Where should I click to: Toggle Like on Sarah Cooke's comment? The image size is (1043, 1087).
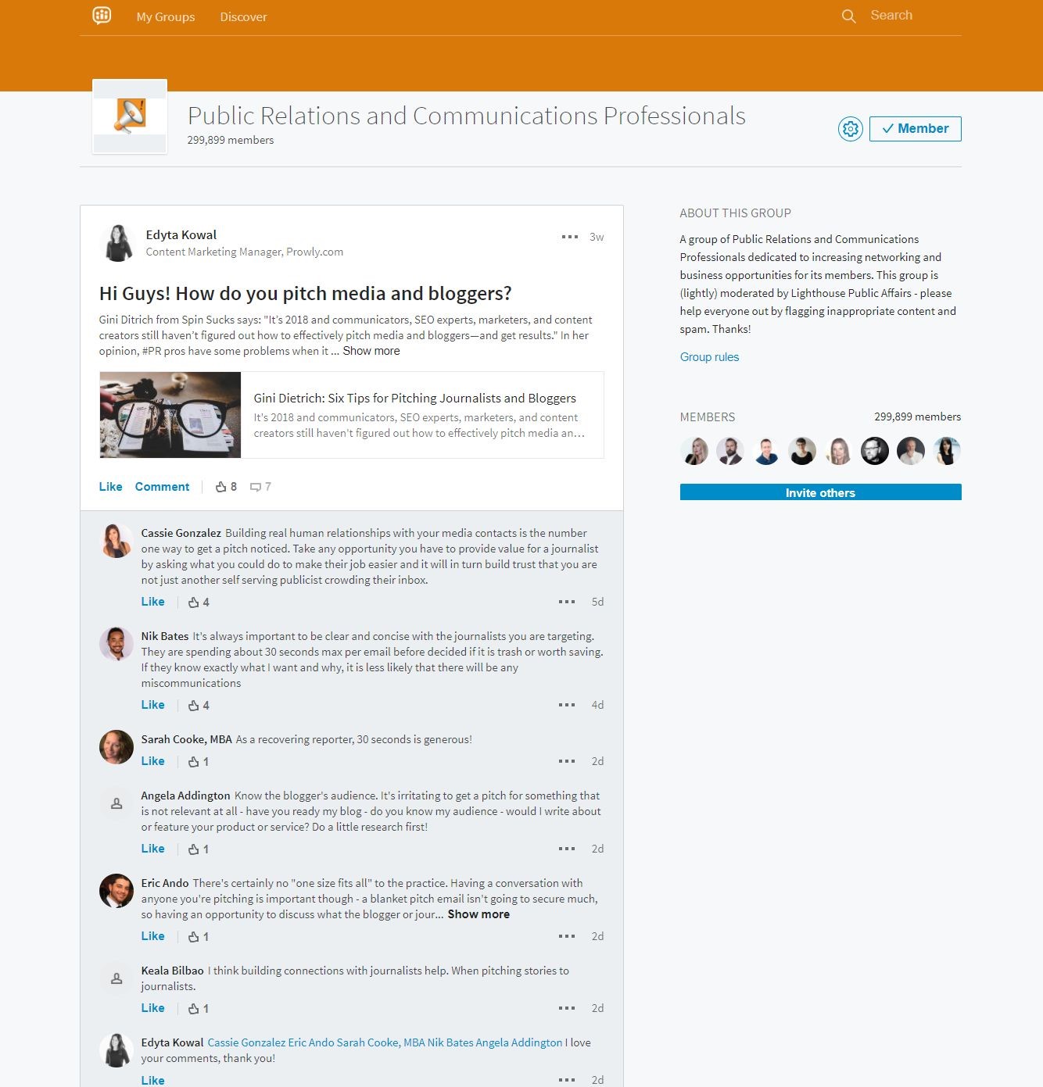153,760
